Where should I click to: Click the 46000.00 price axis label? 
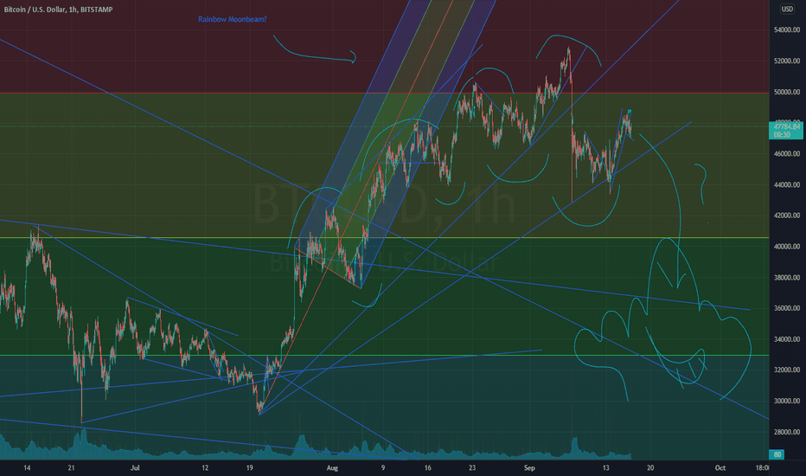tap(786, 154)
